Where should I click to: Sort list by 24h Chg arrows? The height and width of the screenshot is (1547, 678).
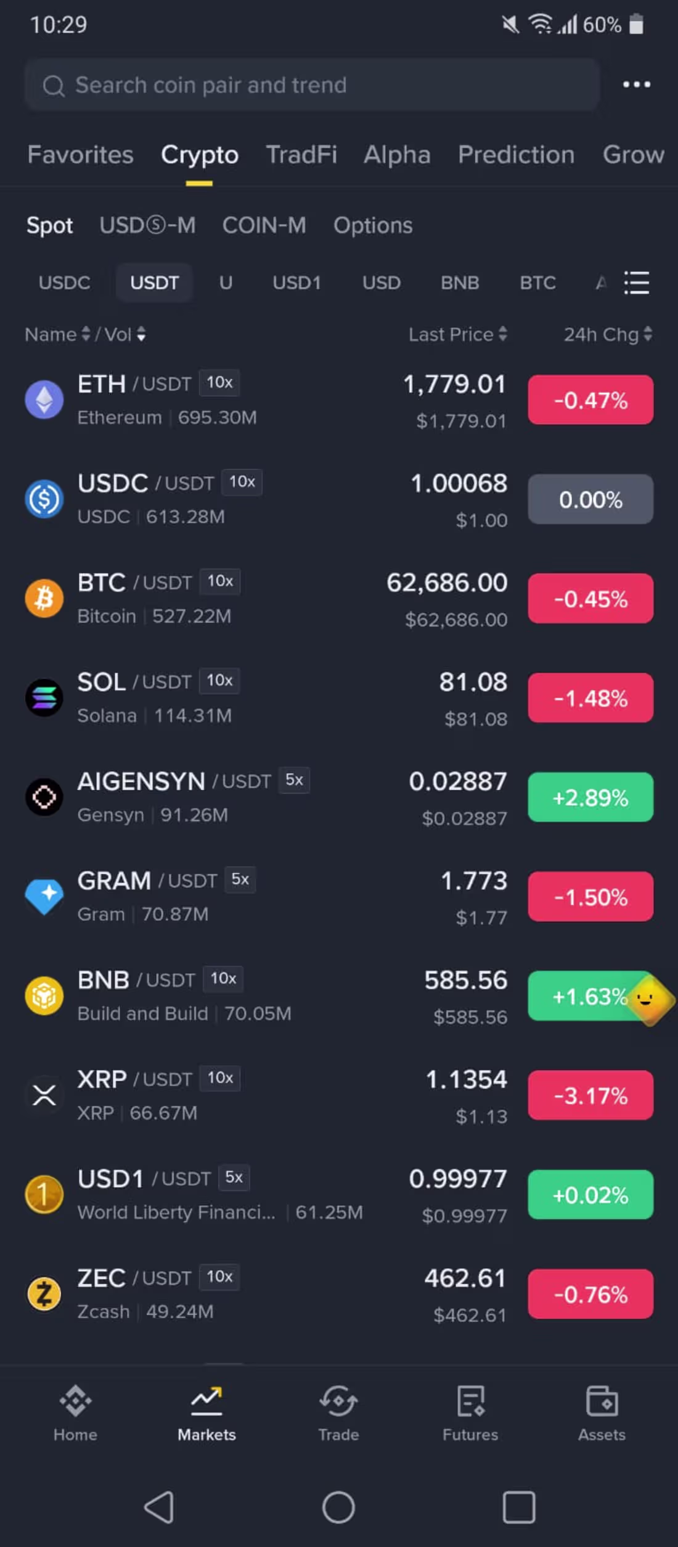(x=648, y=334)
